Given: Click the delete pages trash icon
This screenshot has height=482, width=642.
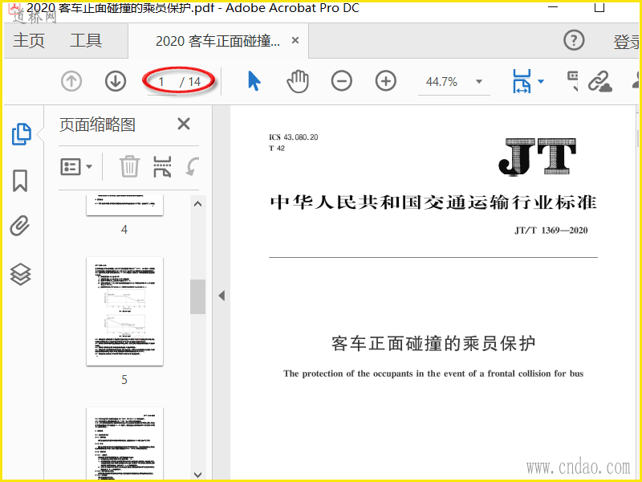Looking at the screenshot, I should (x=130, y=166).
